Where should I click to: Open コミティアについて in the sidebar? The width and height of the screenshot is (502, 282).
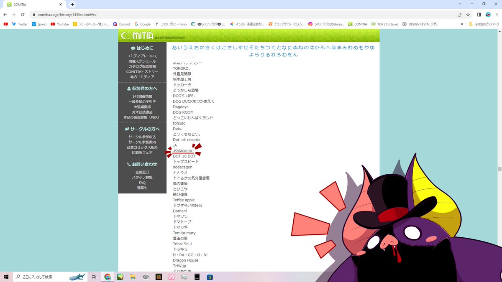tap(142, 56)
